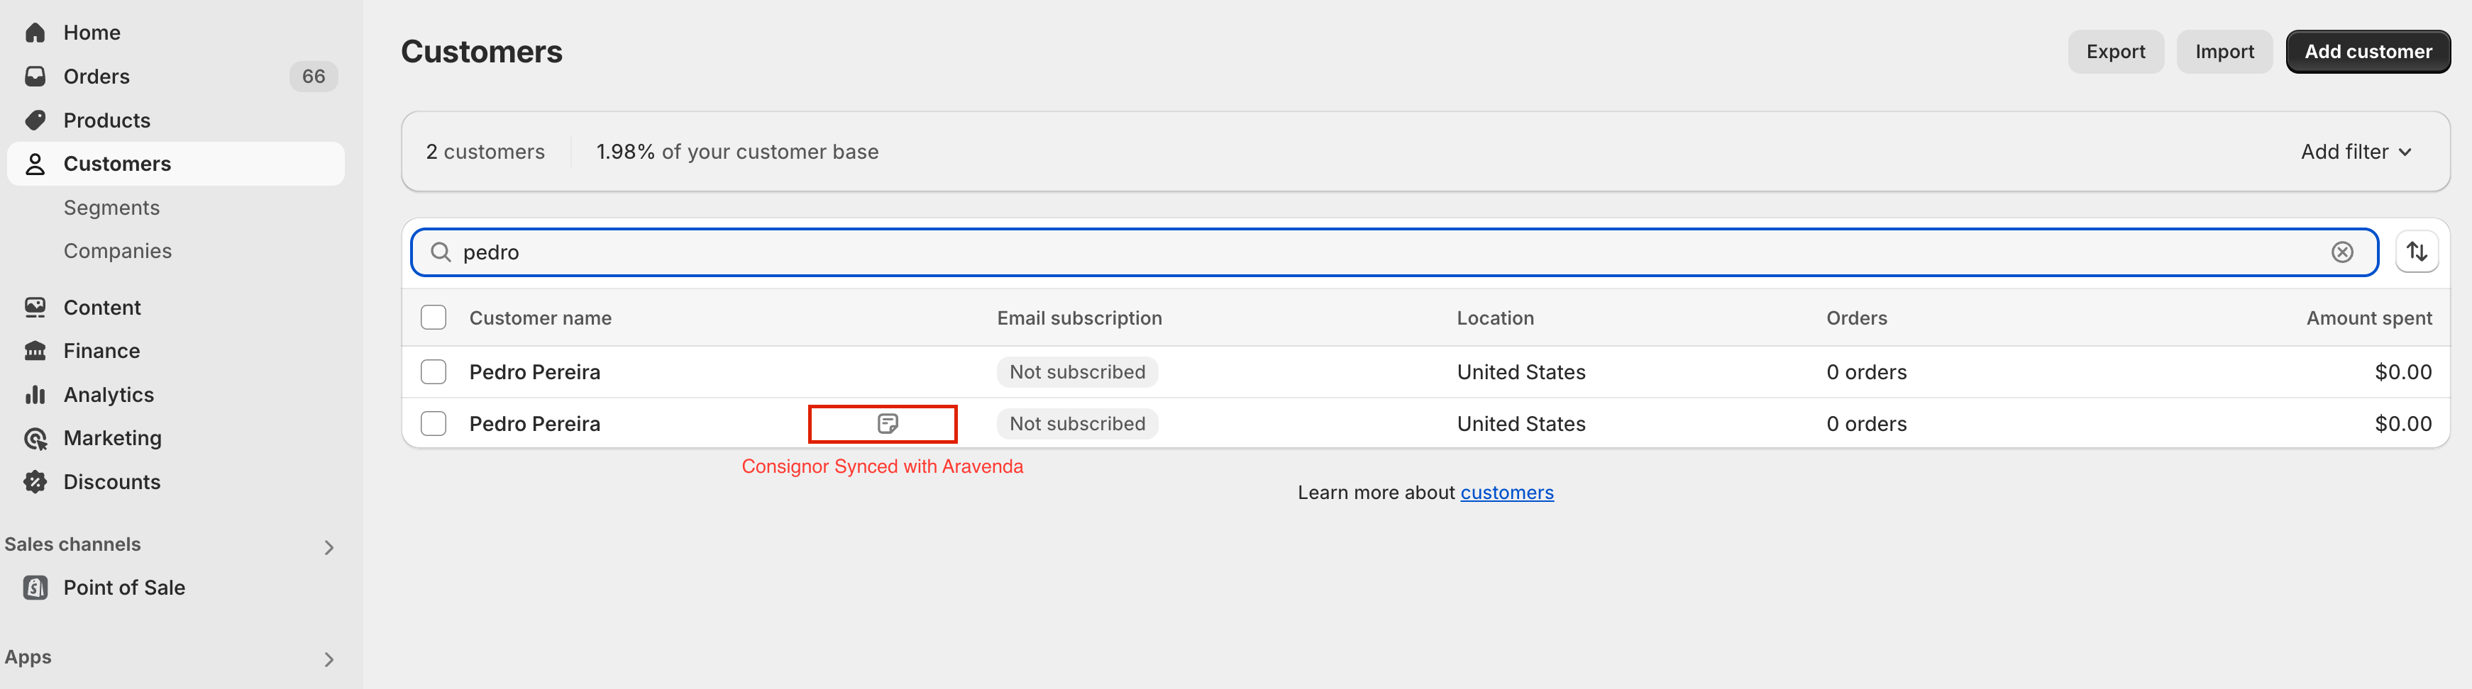Click the Products tag icon

[35, 120]
